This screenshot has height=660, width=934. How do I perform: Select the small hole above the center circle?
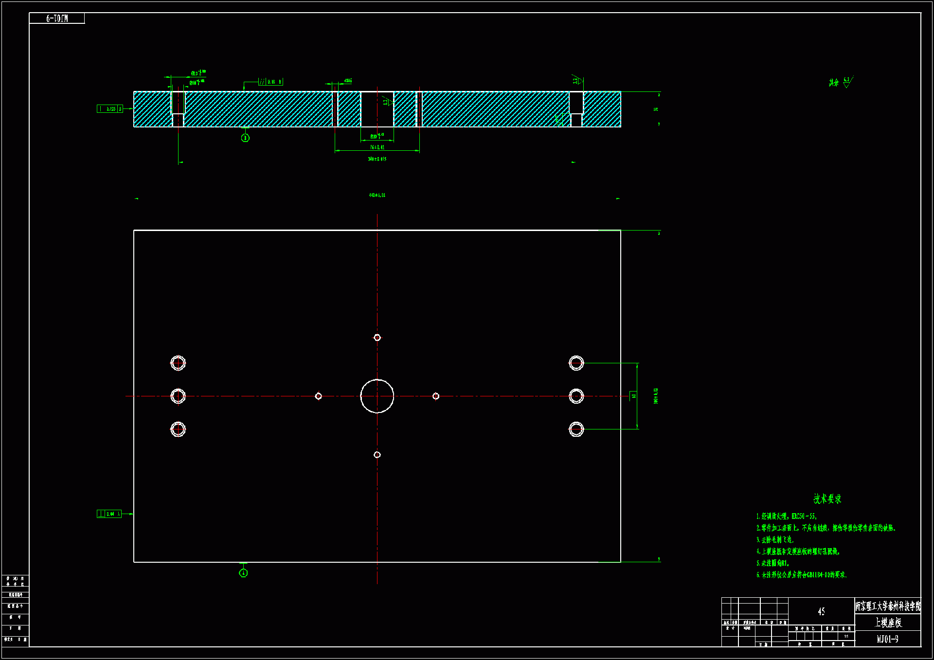click(377, 338)
